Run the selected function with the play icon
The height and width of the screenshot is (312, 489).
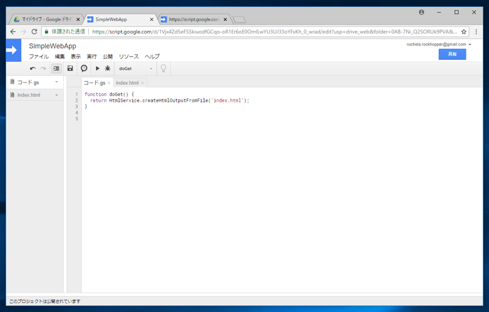(x=97, y=68)
